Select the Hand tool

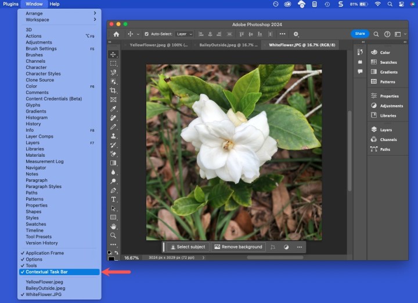click(113, 226)
